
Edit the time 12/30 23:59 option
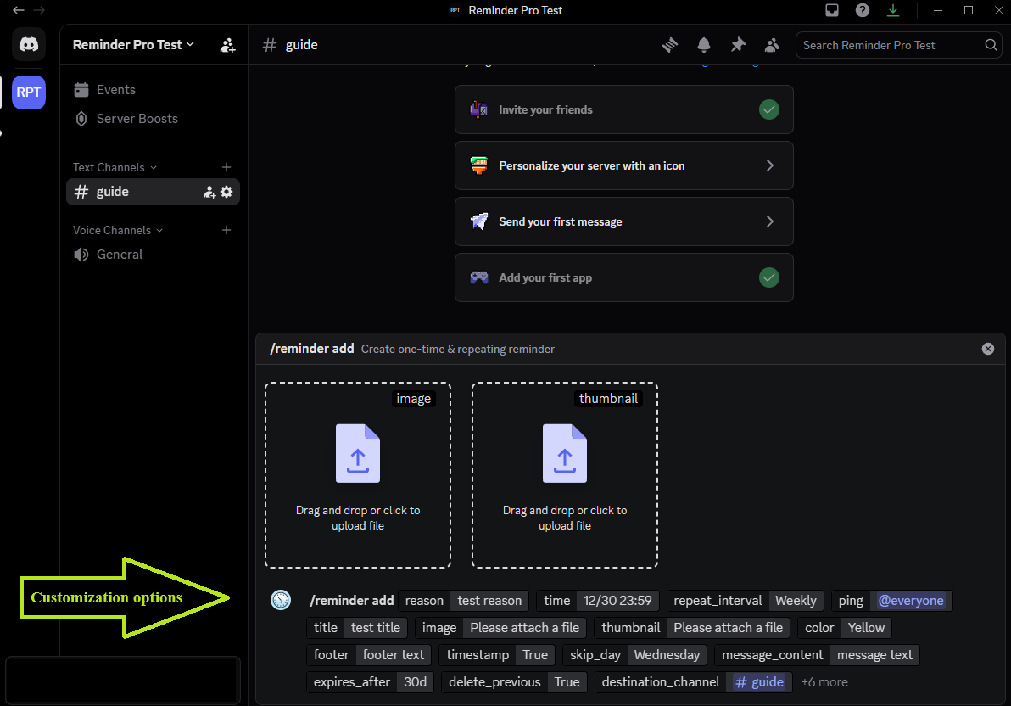point(598,601)
